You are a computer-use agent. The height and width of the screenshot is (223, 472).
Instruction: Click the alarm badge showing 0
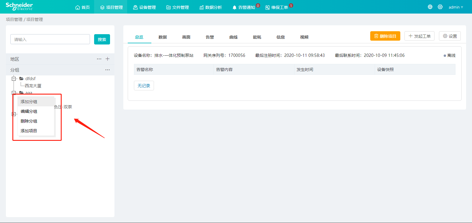point(258,5)
